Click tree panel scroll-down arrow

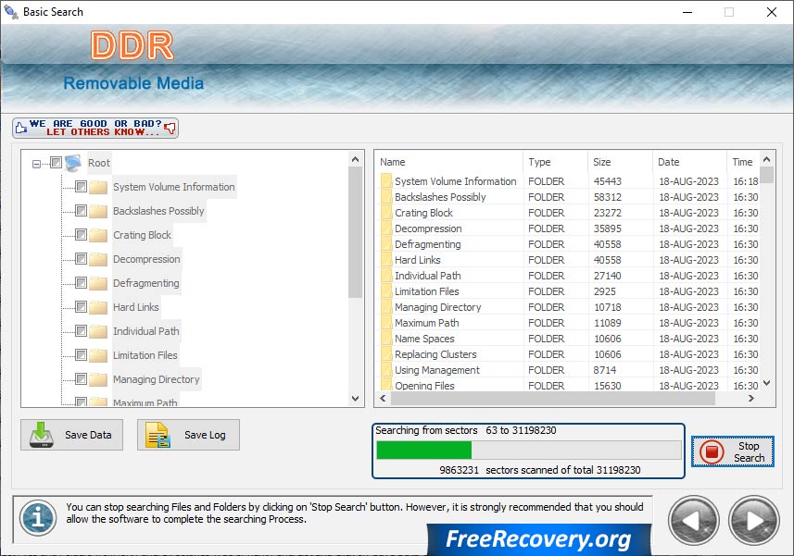[356, 399]
